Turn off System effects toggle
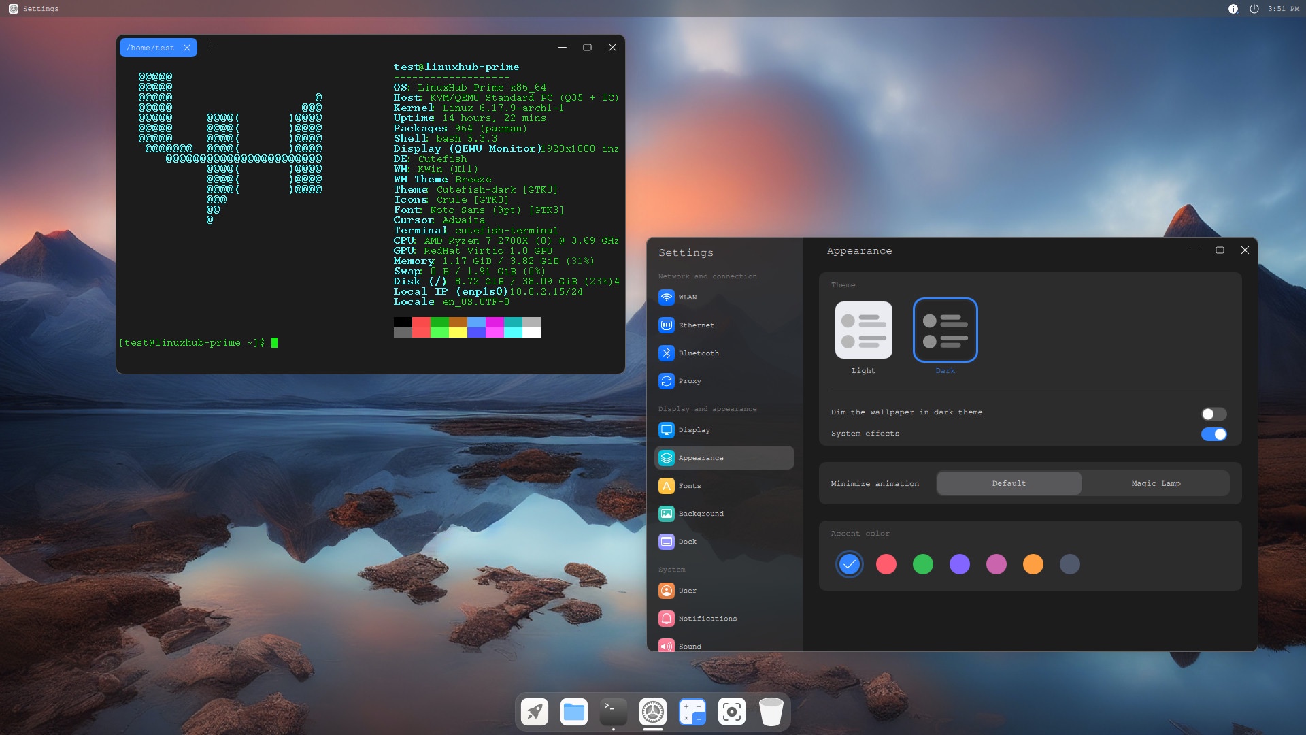Screen dimensions: 1306x735 coord(1213,434)
